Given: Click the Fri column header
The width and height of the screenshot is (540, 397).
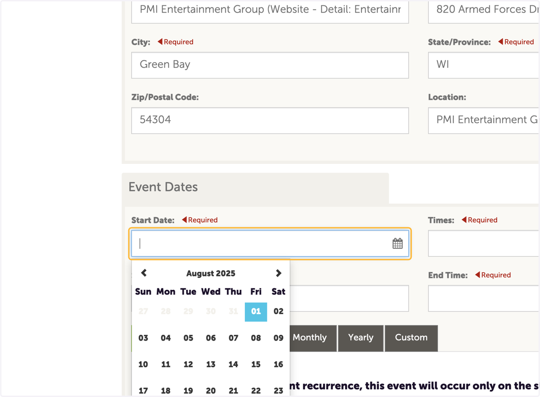Looking at the screenshot, I should [x=256, y=292].
